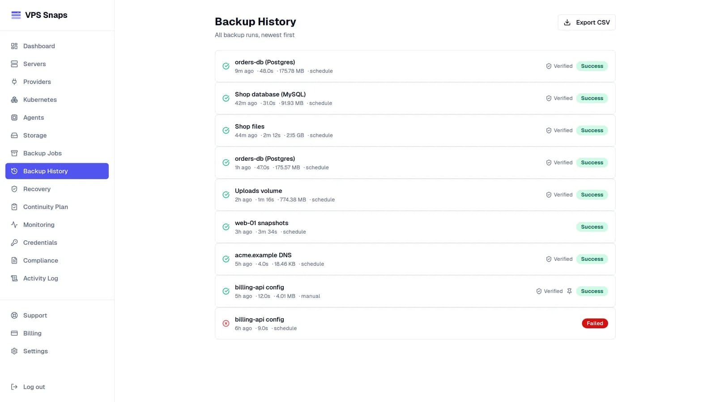Open the Uploads volume backup entry

click(x=415, y=195)
